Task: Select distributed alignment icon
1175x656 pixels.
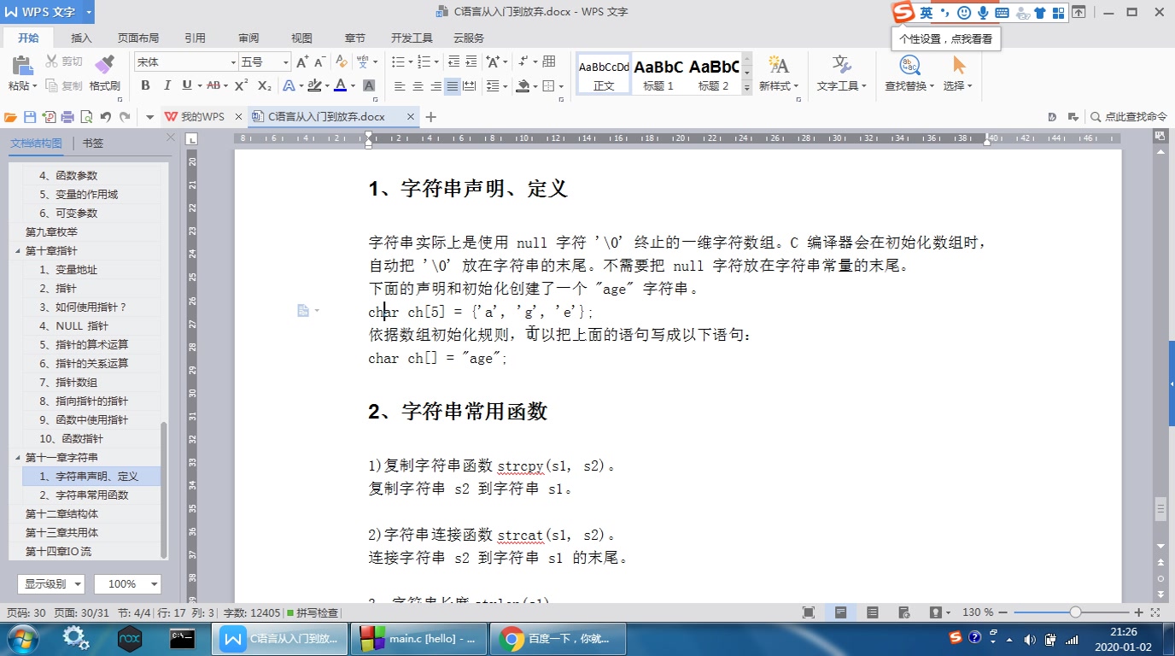Action: (x=470, y=85)
